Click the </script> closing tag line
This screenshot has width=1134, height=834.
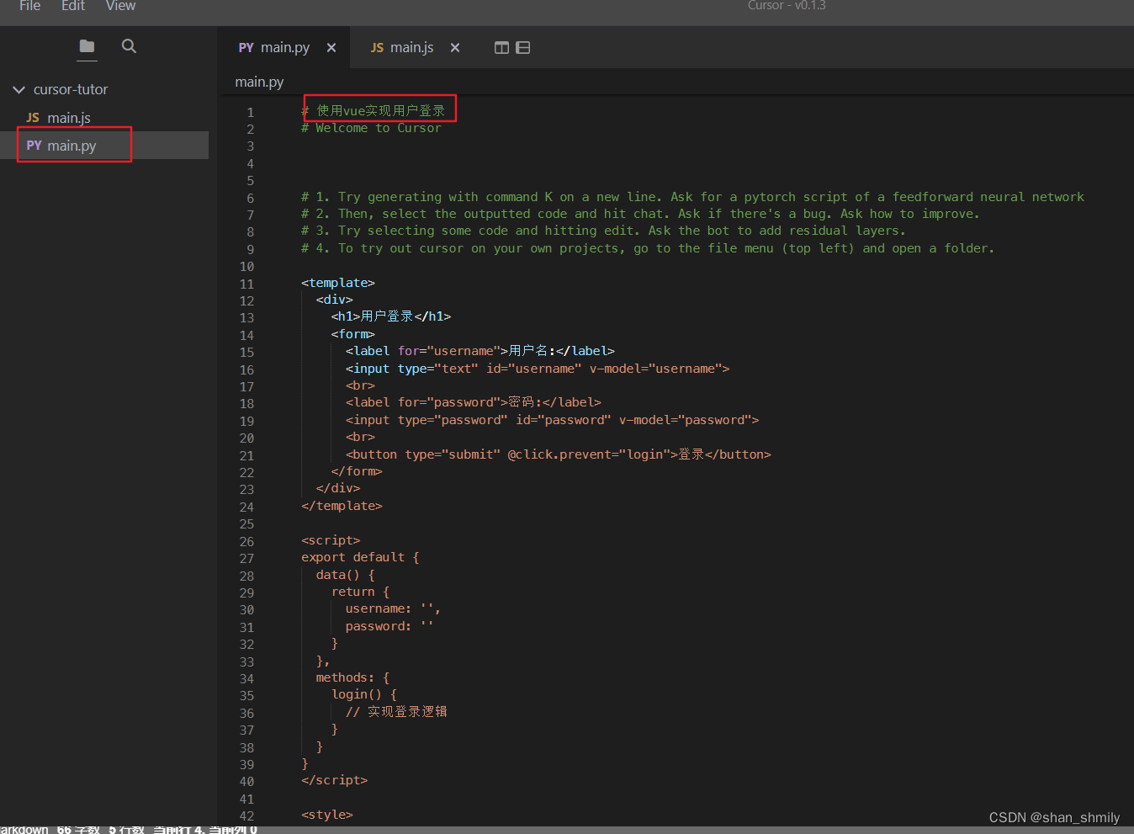pyautogui.click(x=335, y=780)
